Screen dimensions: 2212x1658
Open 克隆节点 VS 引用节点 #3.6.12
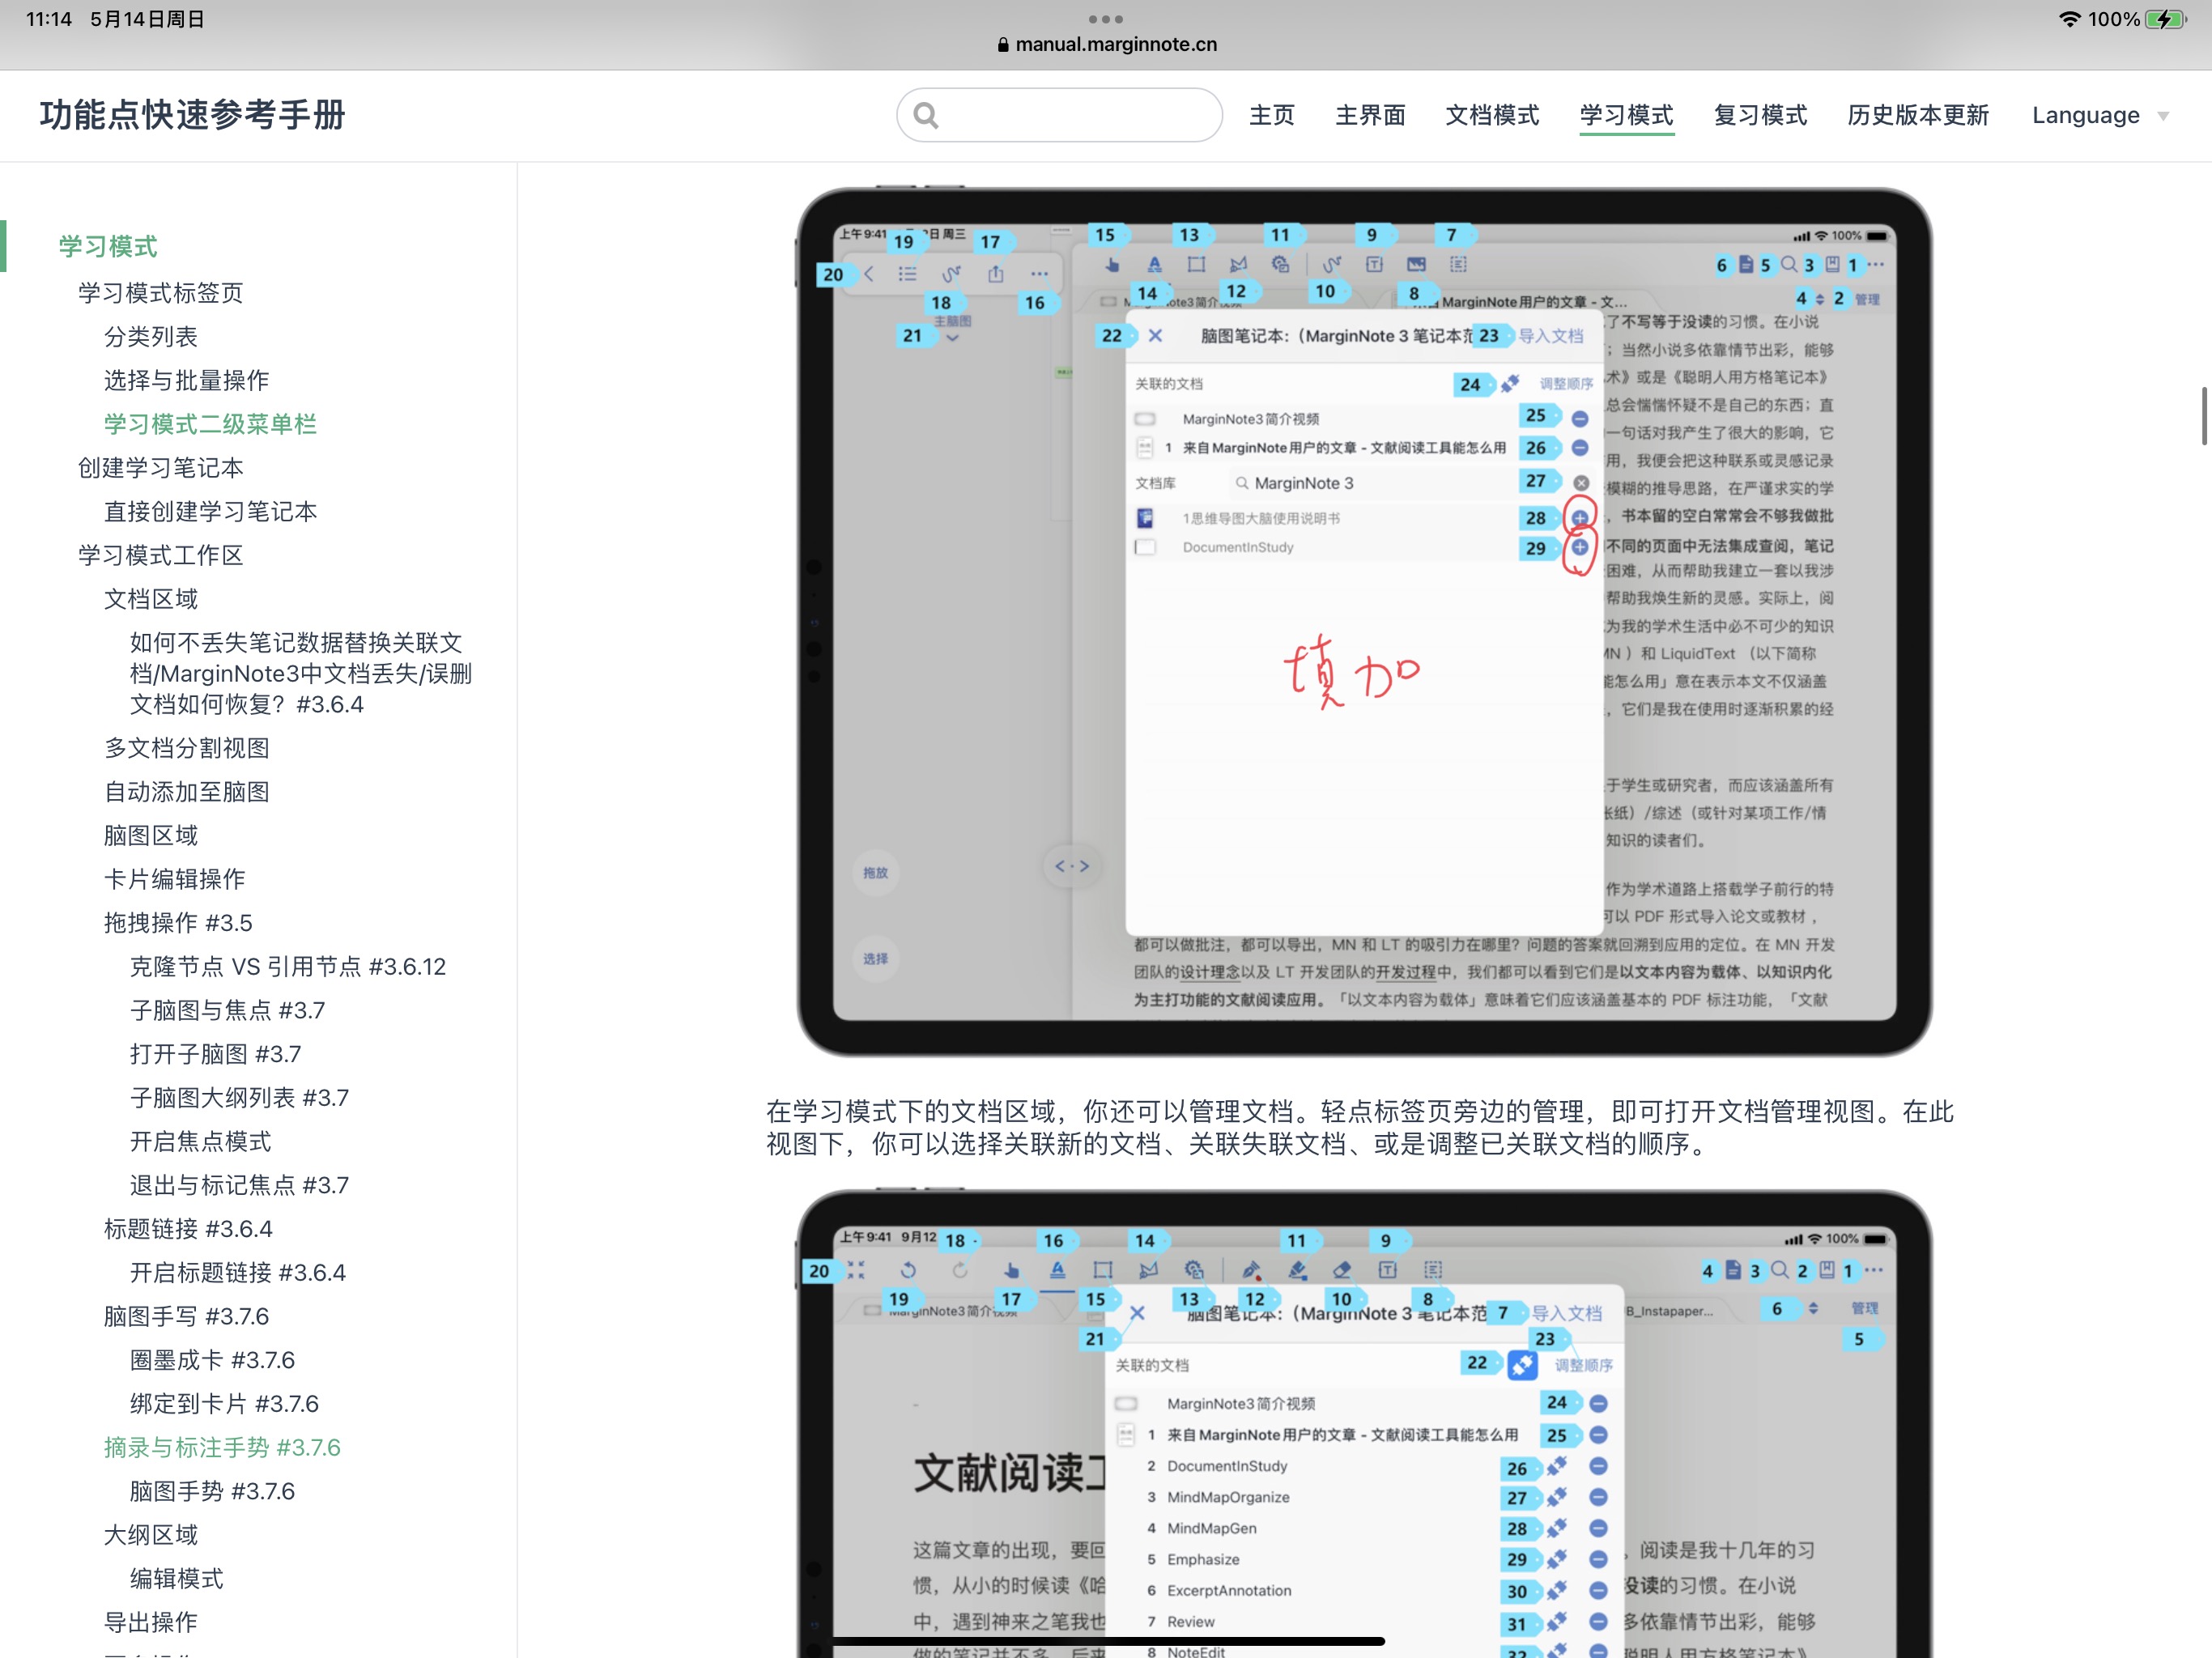pyautogui.click(x=288, y=967)
